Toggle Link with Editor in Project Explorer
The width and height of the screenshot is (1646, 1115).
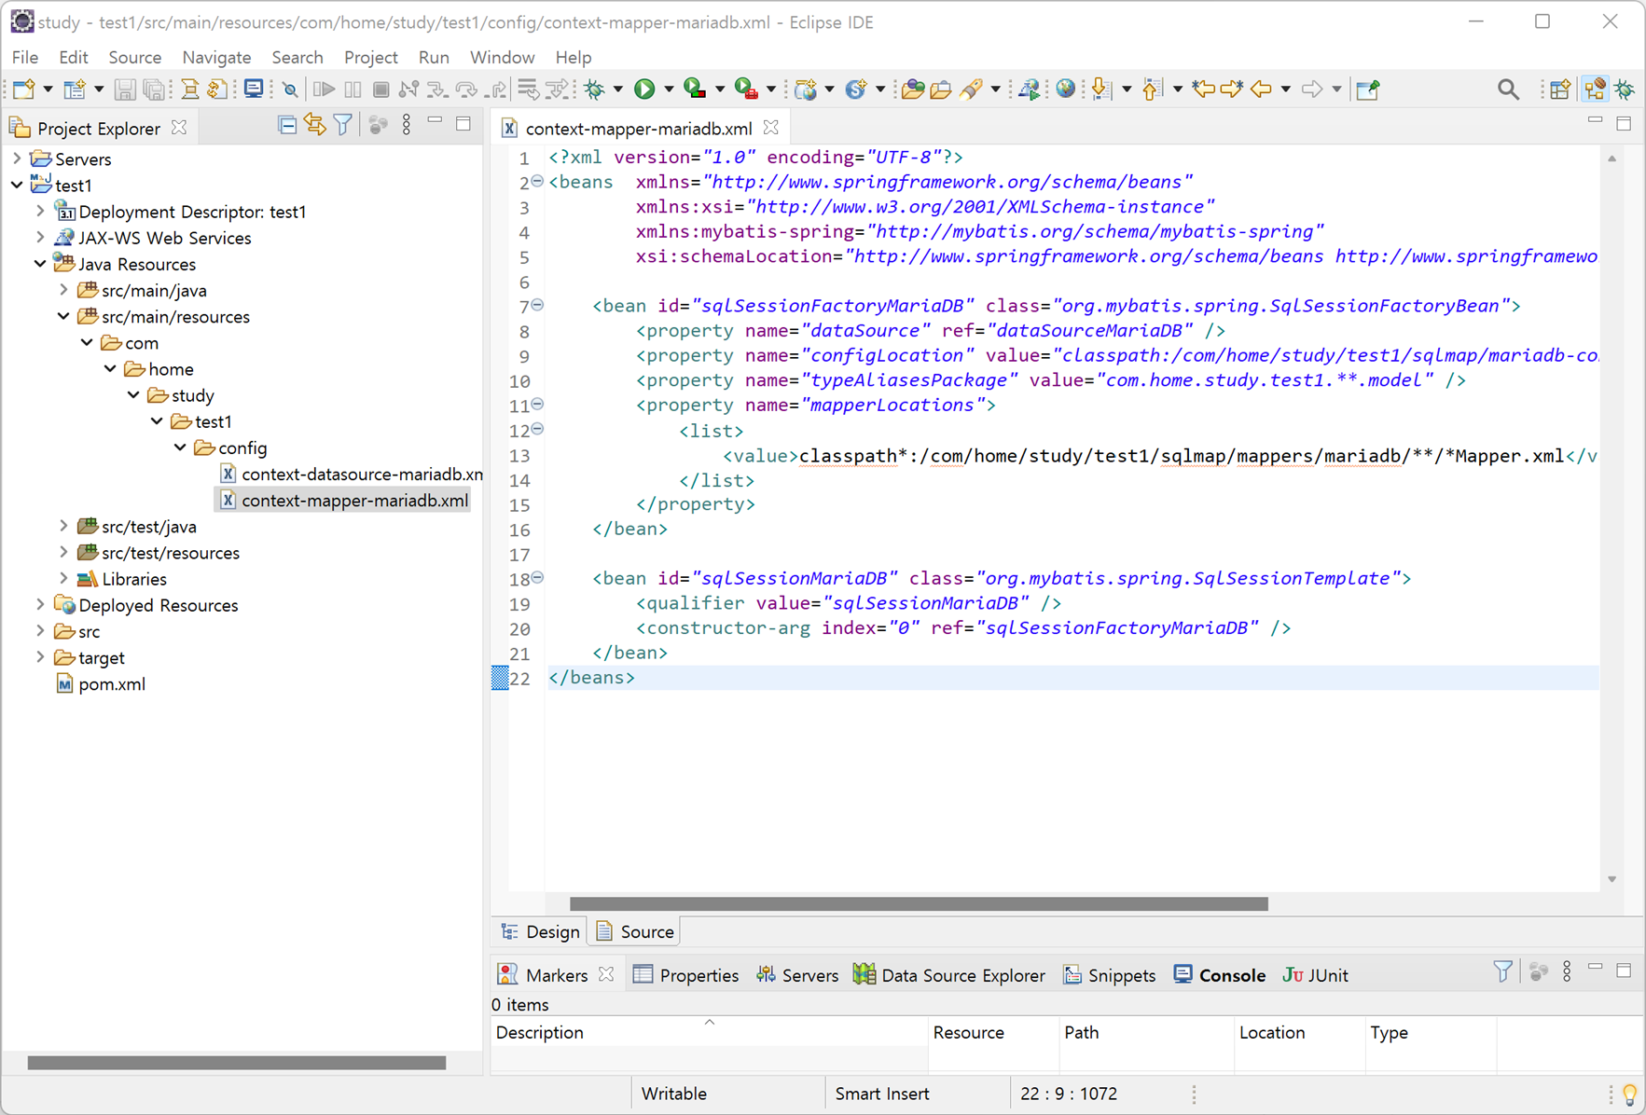coord(315,125)
